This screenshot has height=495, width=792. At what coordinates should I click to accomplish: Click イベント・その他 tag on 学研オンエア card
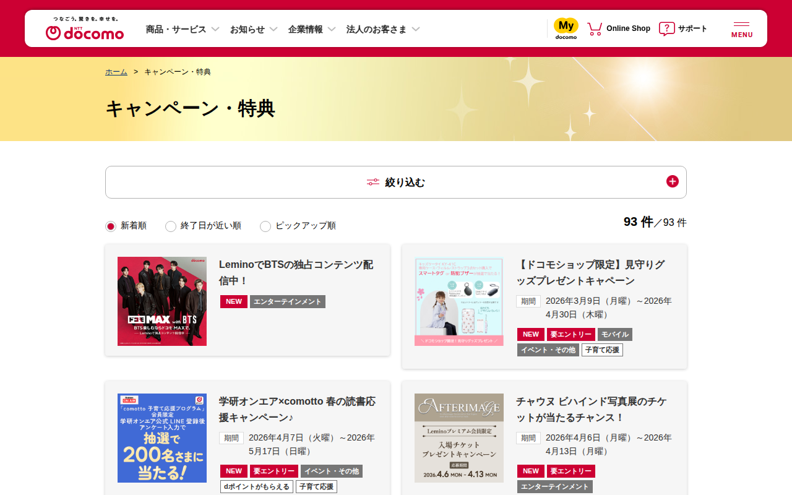[332, 471]
